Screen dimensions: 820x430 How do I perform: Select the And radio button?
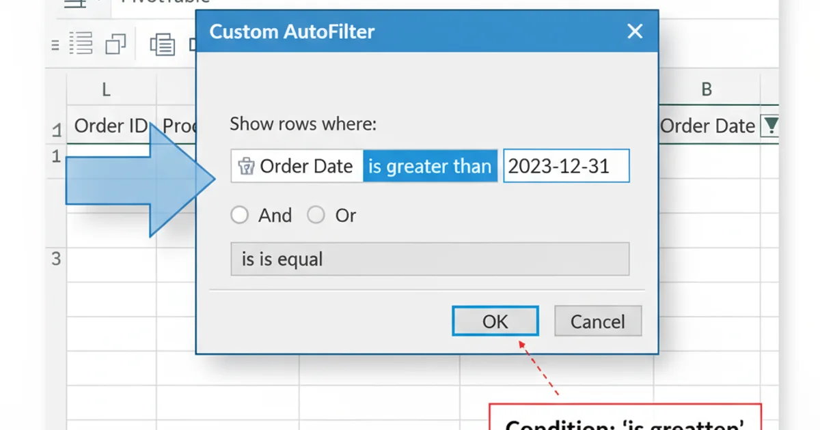240,215
